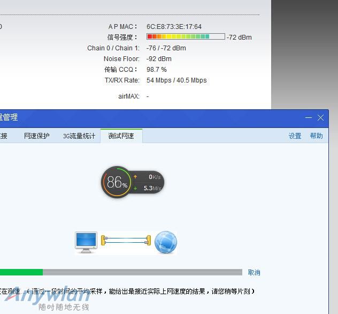Click the Noise Floor label

pyautogui.click(x=121, y=59)
